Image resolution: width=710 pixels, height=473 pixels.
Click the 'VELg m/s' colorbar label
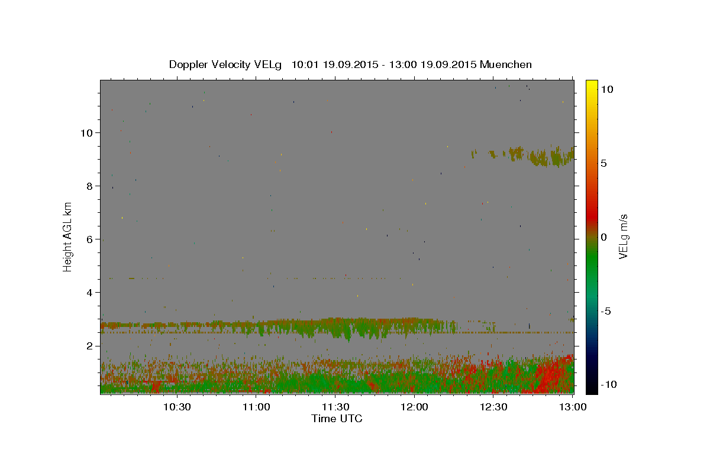(x=623, y=237)
